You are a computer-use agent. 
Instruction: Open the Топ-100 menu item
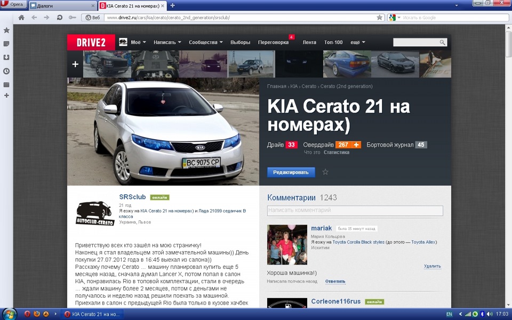pyautogui.click(x=333, y=43)
